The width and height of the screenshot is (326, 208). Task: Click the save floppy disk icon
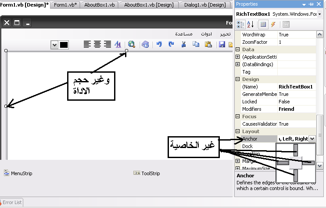222,44
